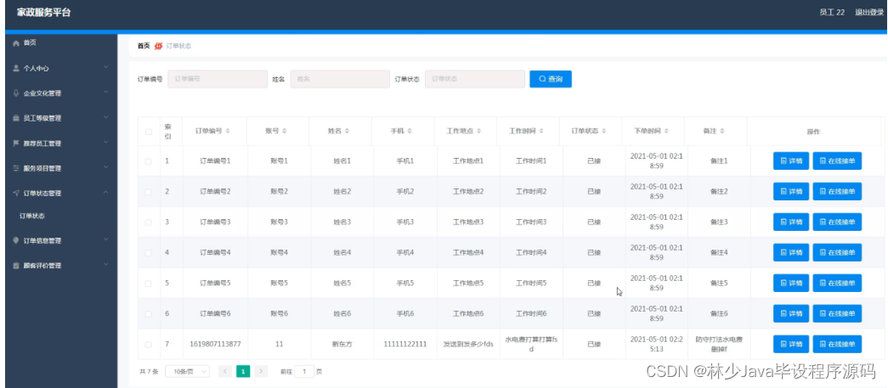Click the briefcase icon beside 员工等级管理
The image size is (888, 388).
pyautogui.click(x=16, y=118)
